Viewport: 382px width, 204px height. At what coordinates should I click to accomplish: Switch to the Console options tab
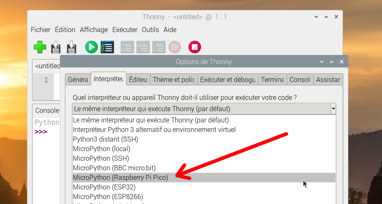click(x=300, y=80)
